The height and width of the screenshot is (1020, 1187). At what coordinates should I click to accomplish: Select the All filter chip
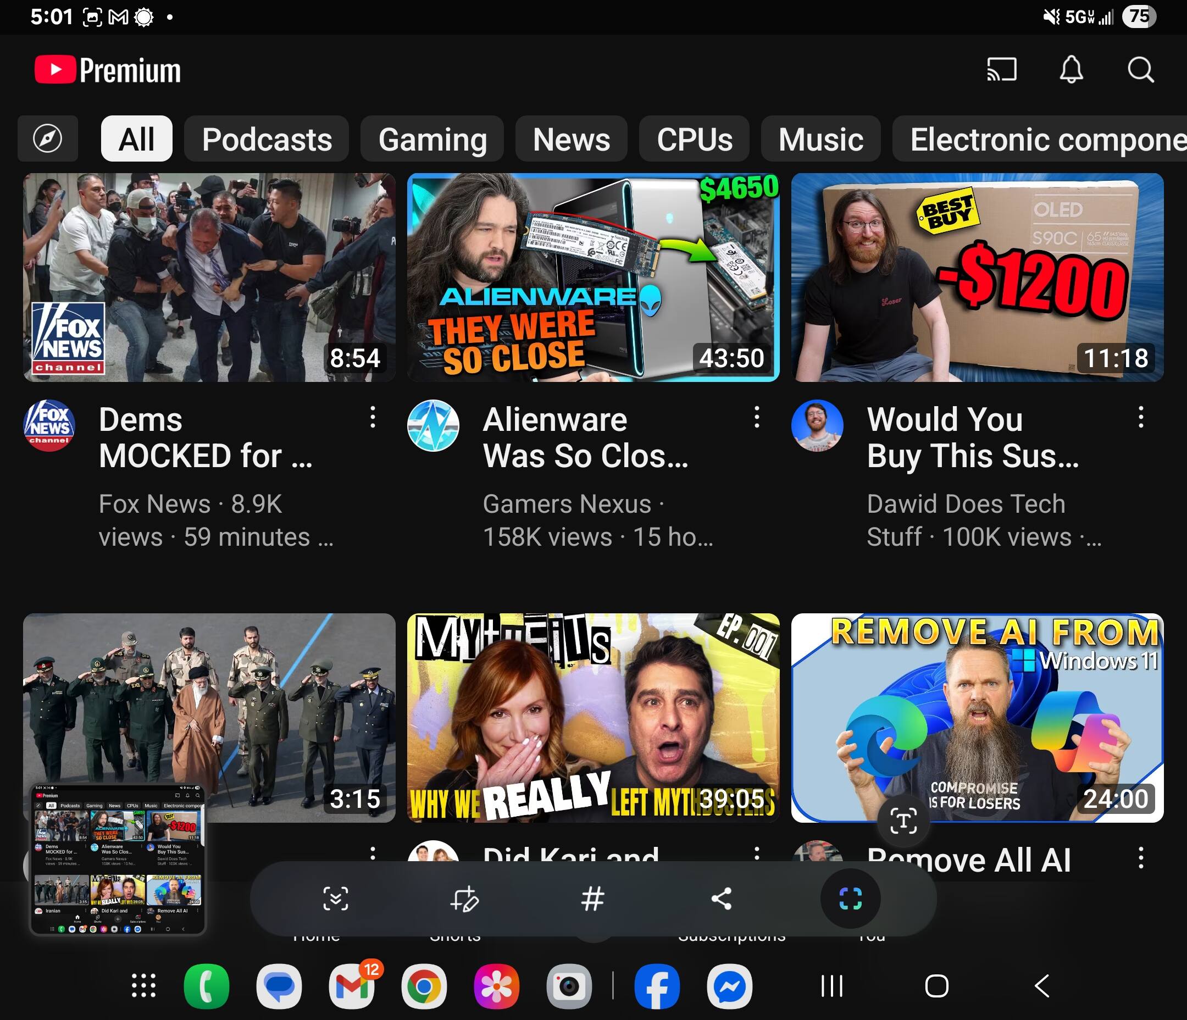pyautogui.click(x=136, y=138)
